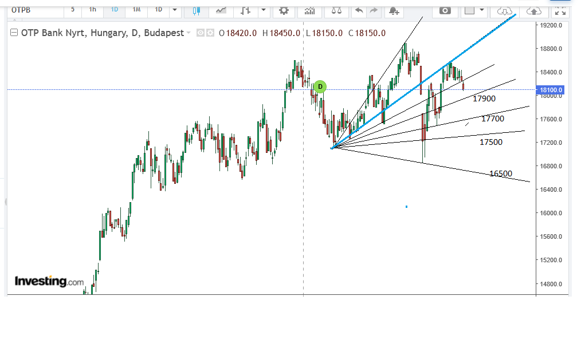581x351 pixels.
Task: Collapse the OTP Bank Nyrt legend box
Action: (x=14, y=33)
